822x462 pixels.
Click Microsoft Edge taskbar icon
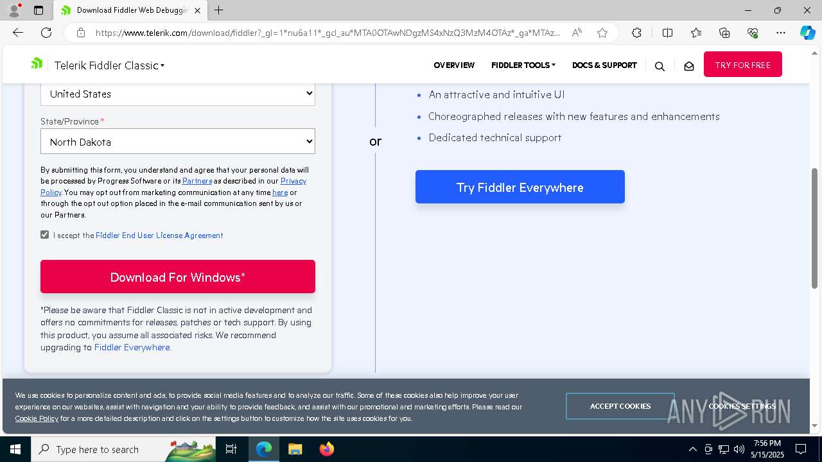[264, 449]
